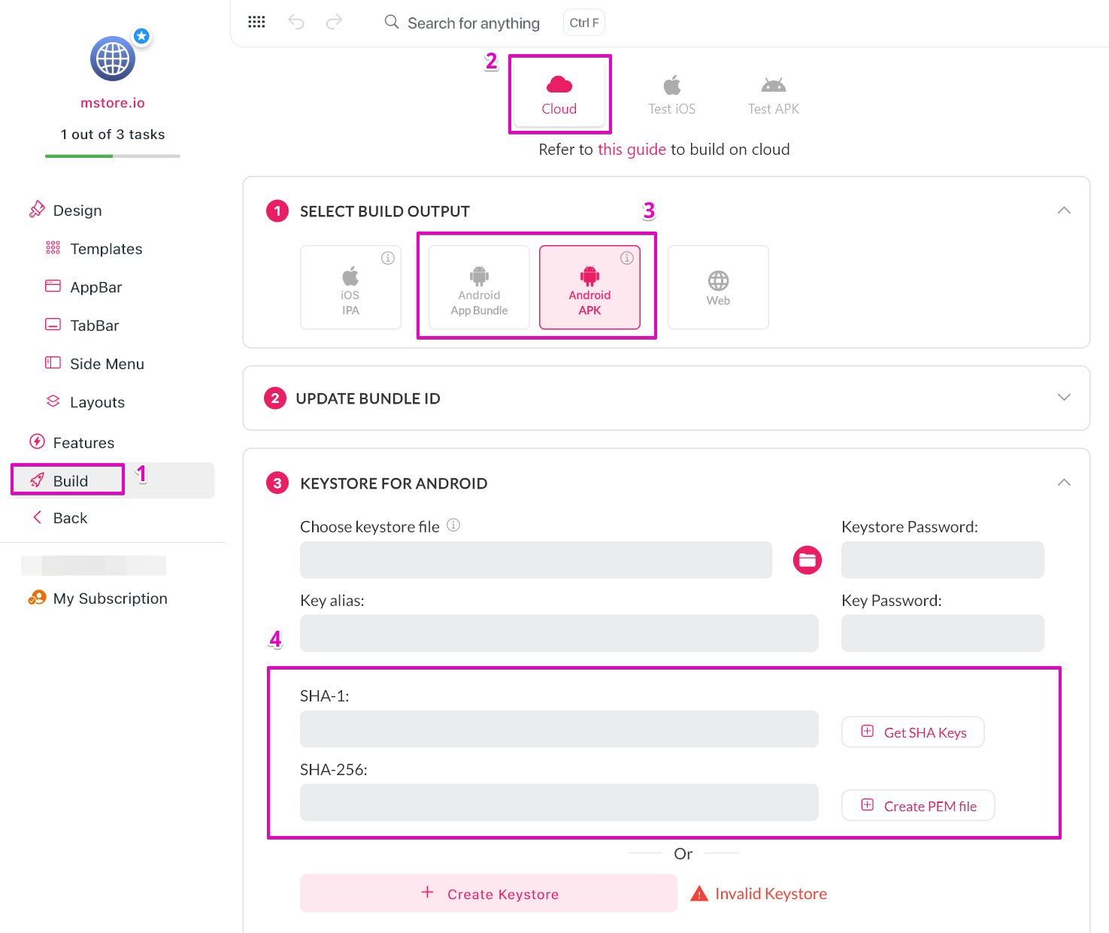Image resolution: width=1109 pixels, height=933 pixels.
Task: Select iOS IPA build output
Action: [x=350, y=288]
